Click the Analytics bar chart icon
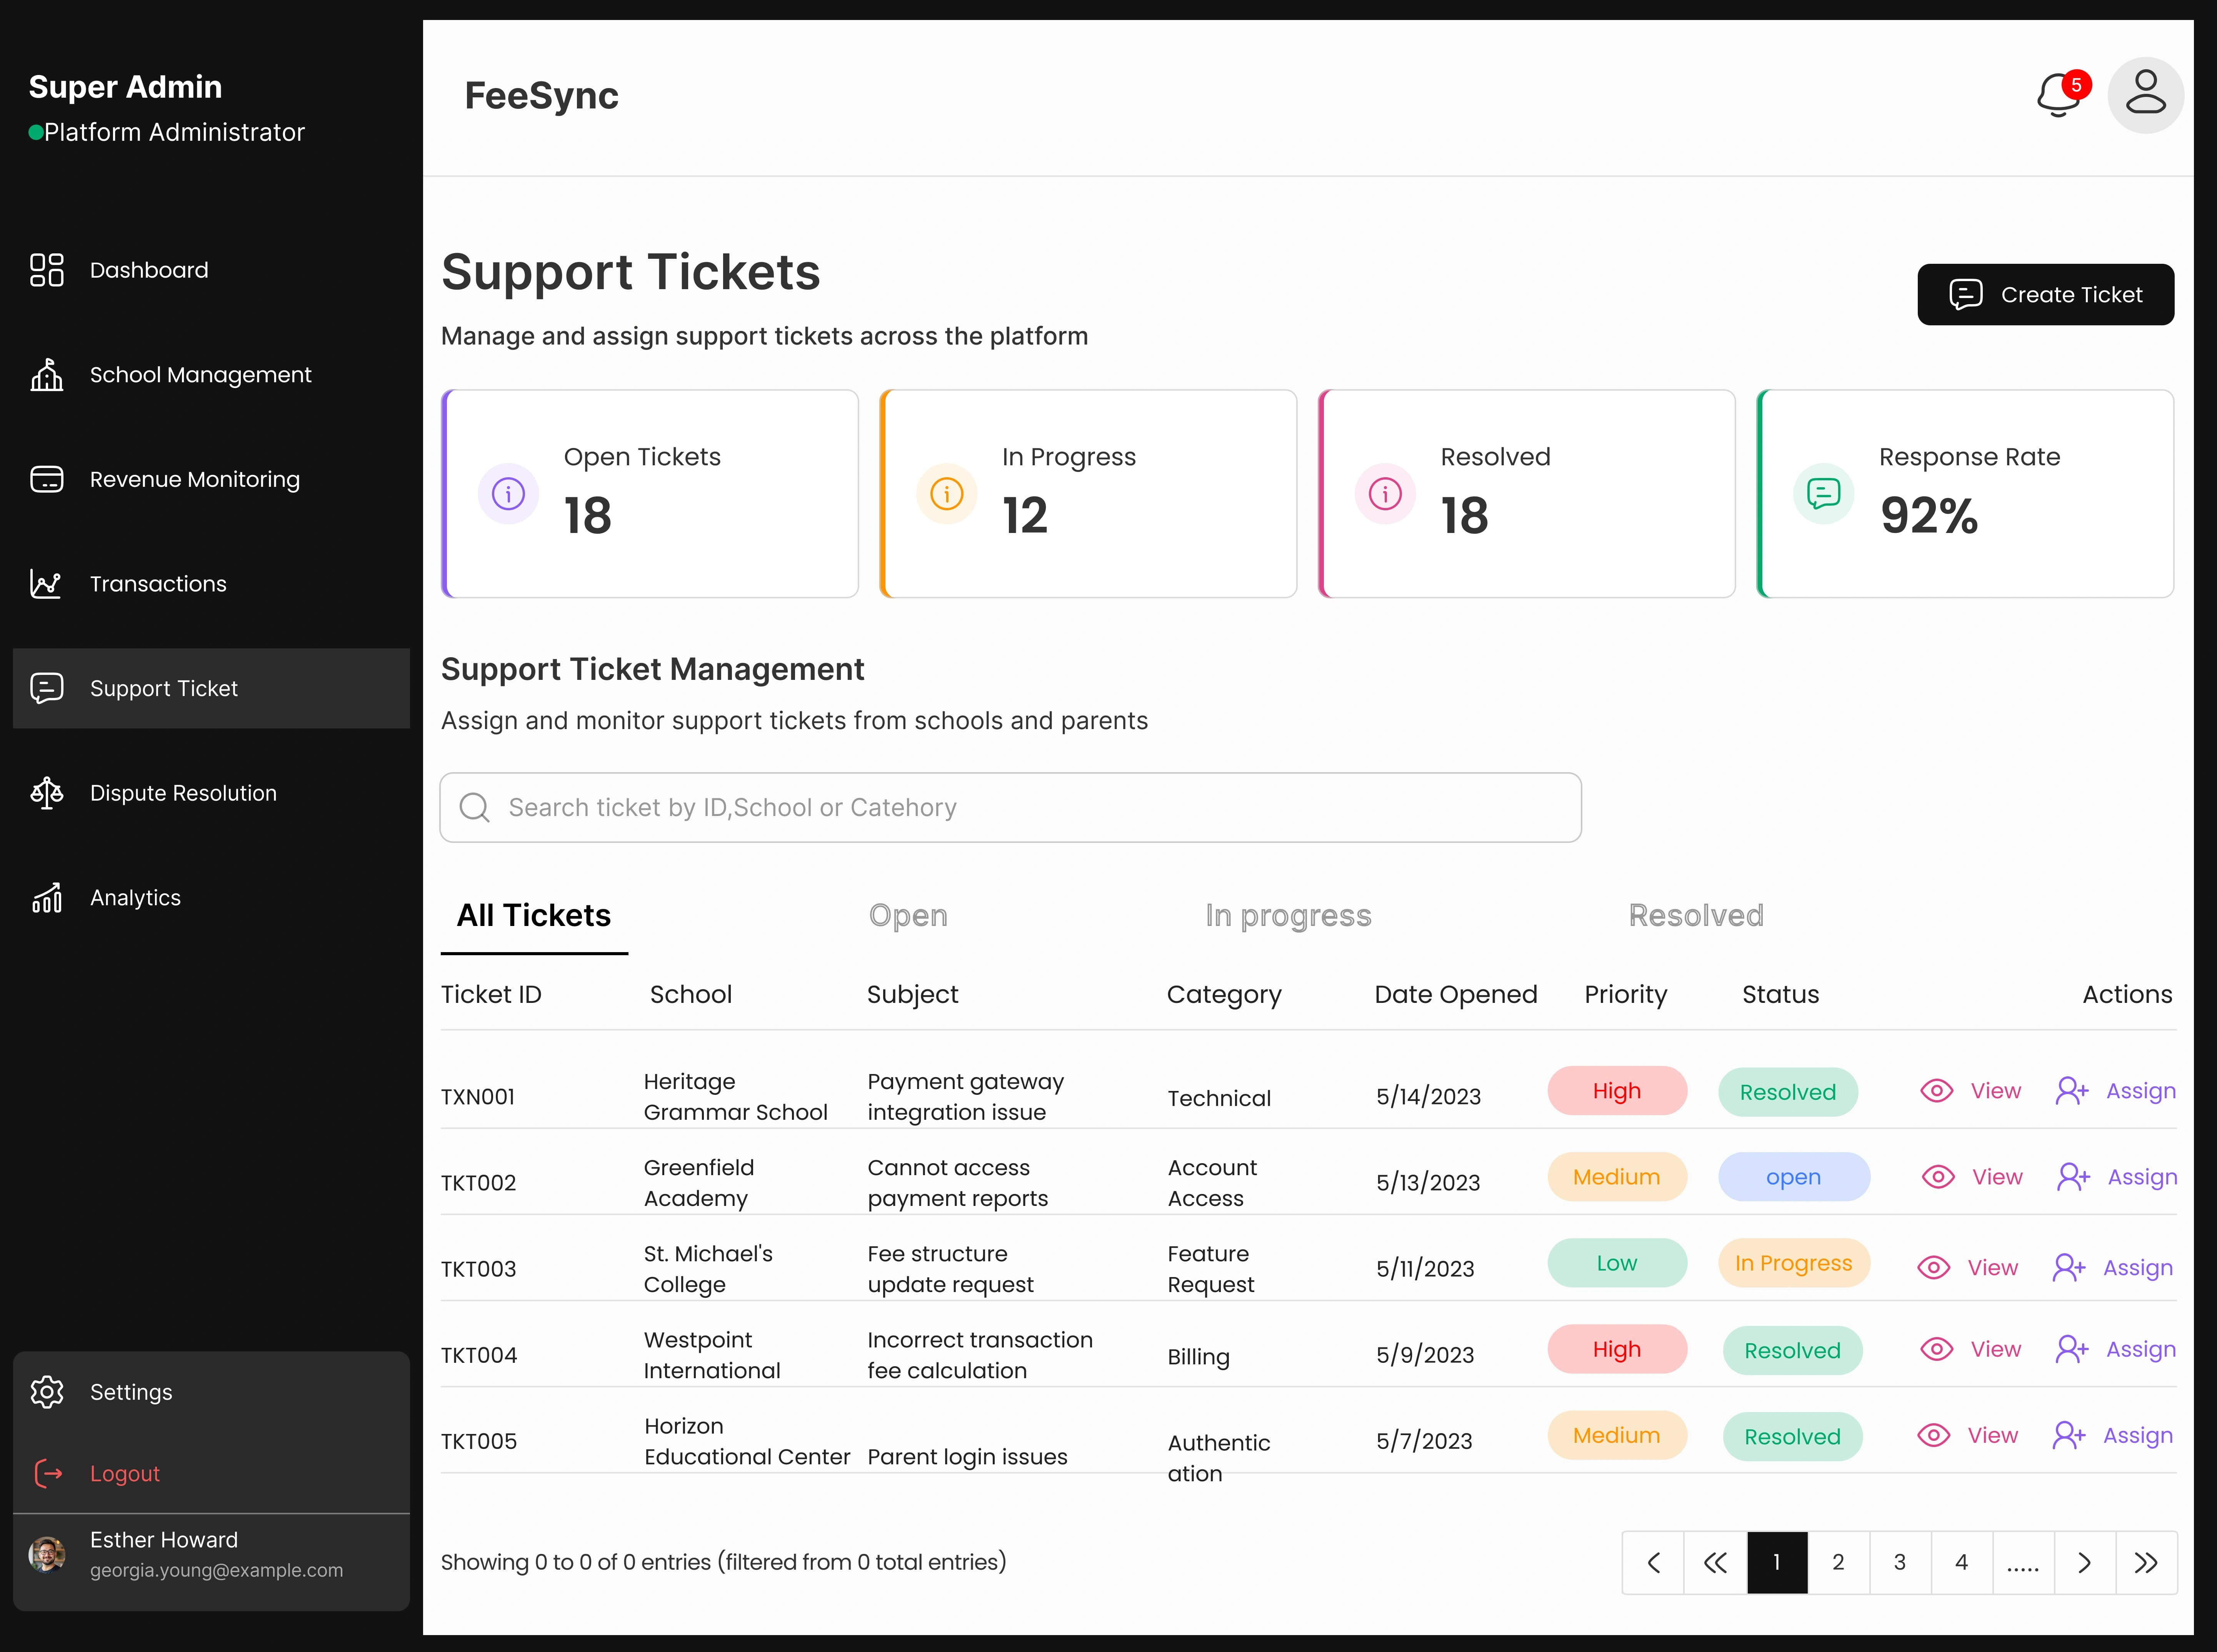The width and height of the screenshot is (2217, 1652). (47, 898)
